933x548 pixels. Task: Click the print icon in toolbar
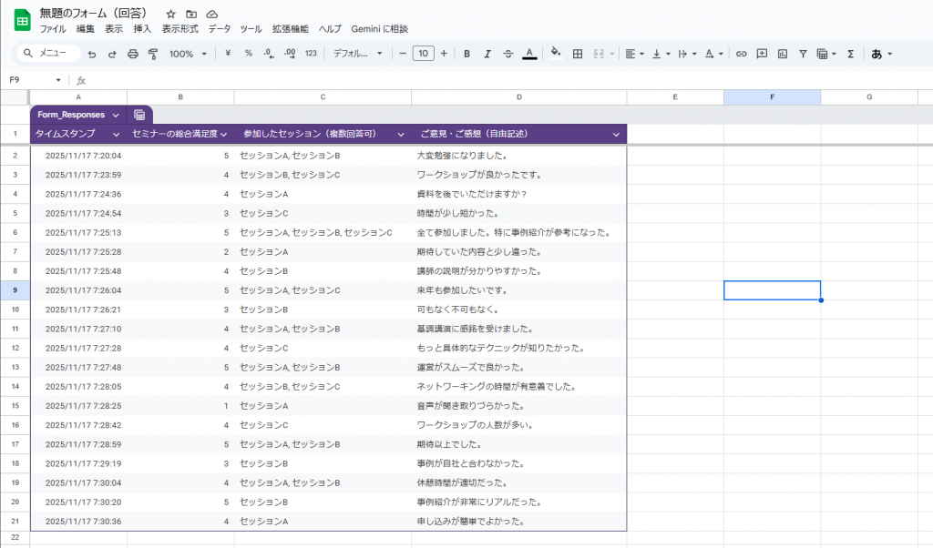pos(132,54)
